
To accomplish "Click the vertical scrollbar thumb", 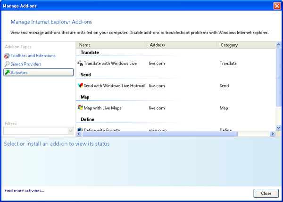I will pos(278,77).
